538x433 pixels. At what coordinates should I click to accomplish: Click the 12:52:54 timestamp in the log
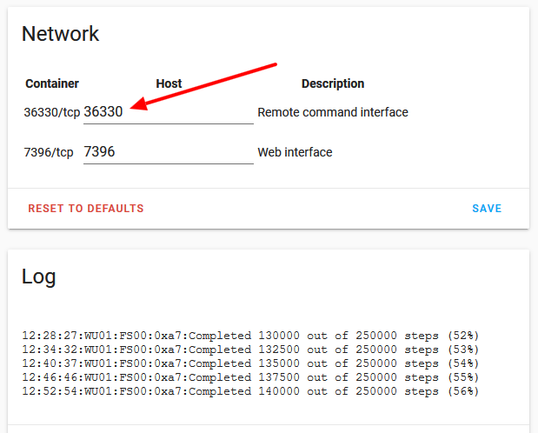pos(47,391)
